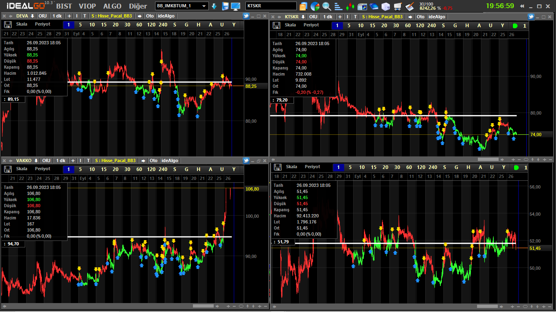This screenshot has height=312, width=556.
Task: Select period 60 in DEVA chart
Action: click(x=139, y=25)
